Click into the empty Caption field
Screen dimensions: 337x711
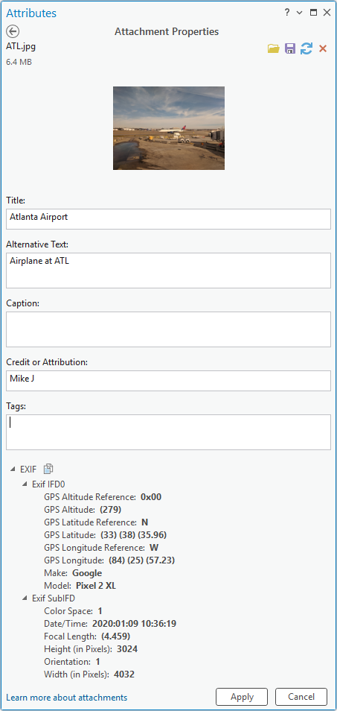(168, 329)
